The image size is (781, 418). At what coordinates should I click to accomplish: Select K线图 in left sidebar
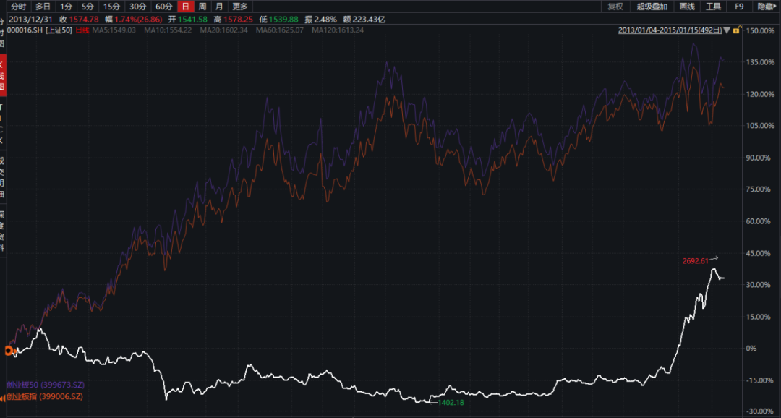click(x=3, y=76)
